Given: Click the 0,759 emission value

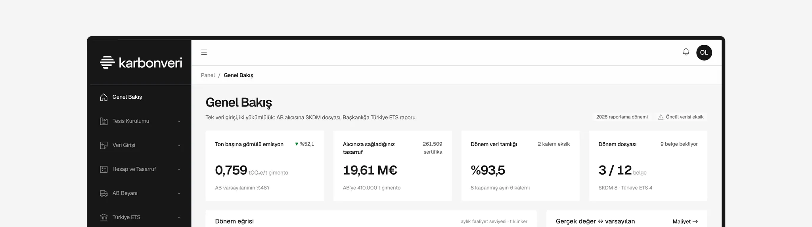Looking at the screenshot, I should (x=231, y=170).
